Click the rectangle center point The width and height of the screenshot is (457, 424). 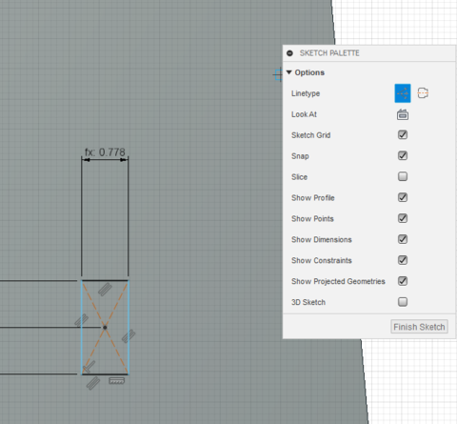105,327
